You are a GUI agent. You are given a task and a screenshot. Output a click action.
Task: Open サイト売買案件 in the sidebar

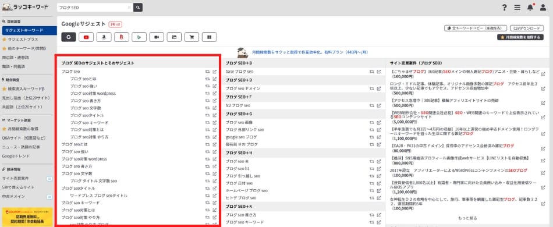pos(15,178)
